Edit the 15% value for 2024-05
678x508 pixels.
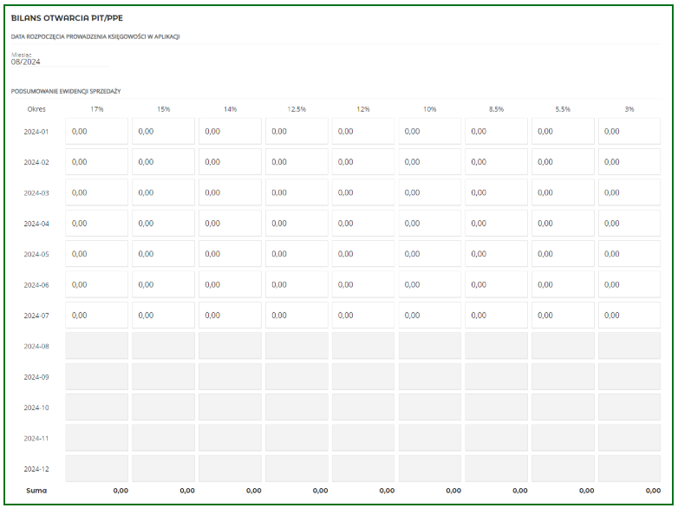tap(164, 254)
